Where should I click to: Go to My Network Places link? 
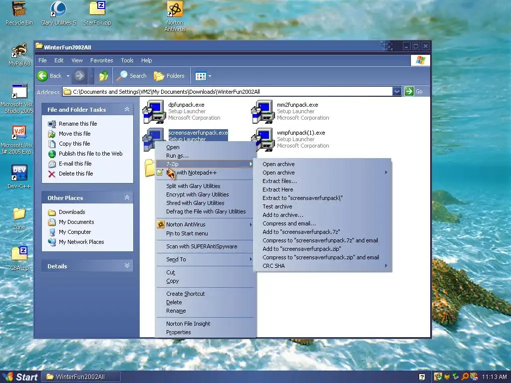click(81, 242)
